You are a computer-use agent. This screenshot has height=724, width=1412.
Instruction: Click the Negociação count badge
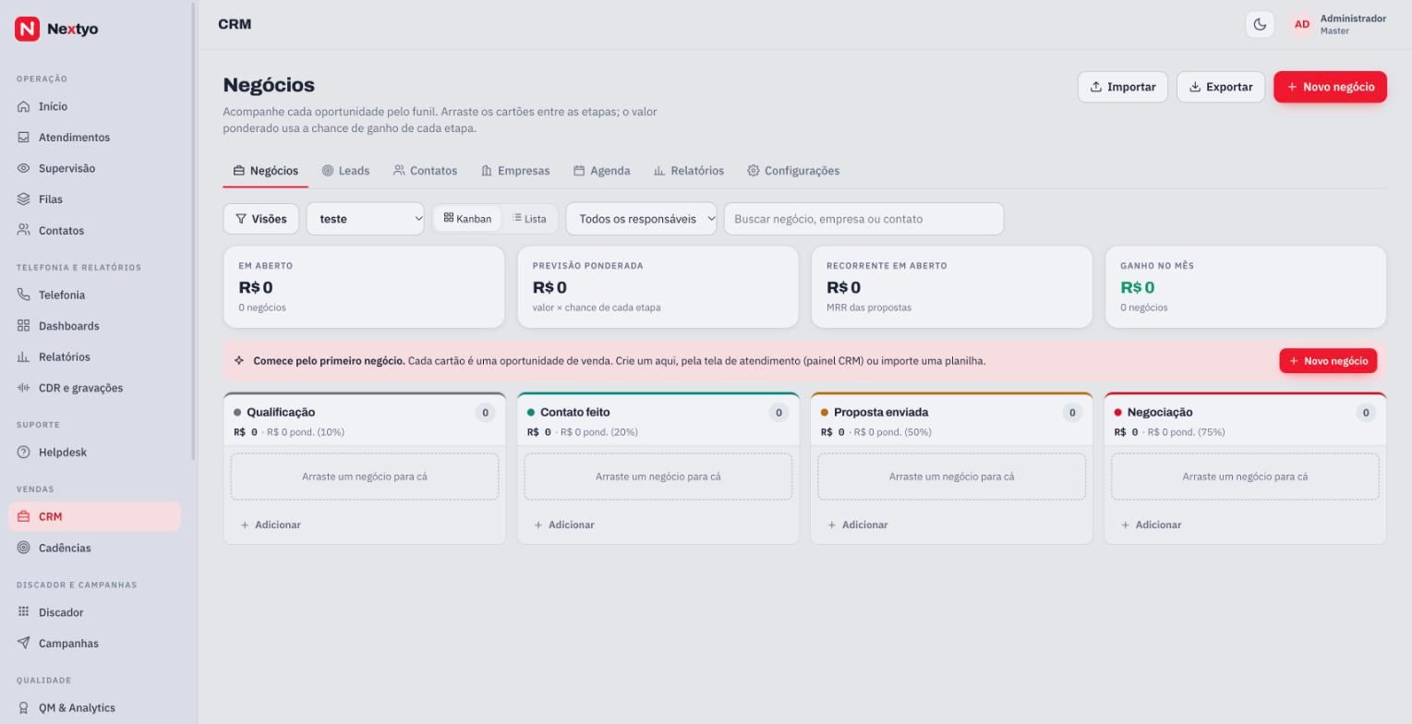(1366, 413)
